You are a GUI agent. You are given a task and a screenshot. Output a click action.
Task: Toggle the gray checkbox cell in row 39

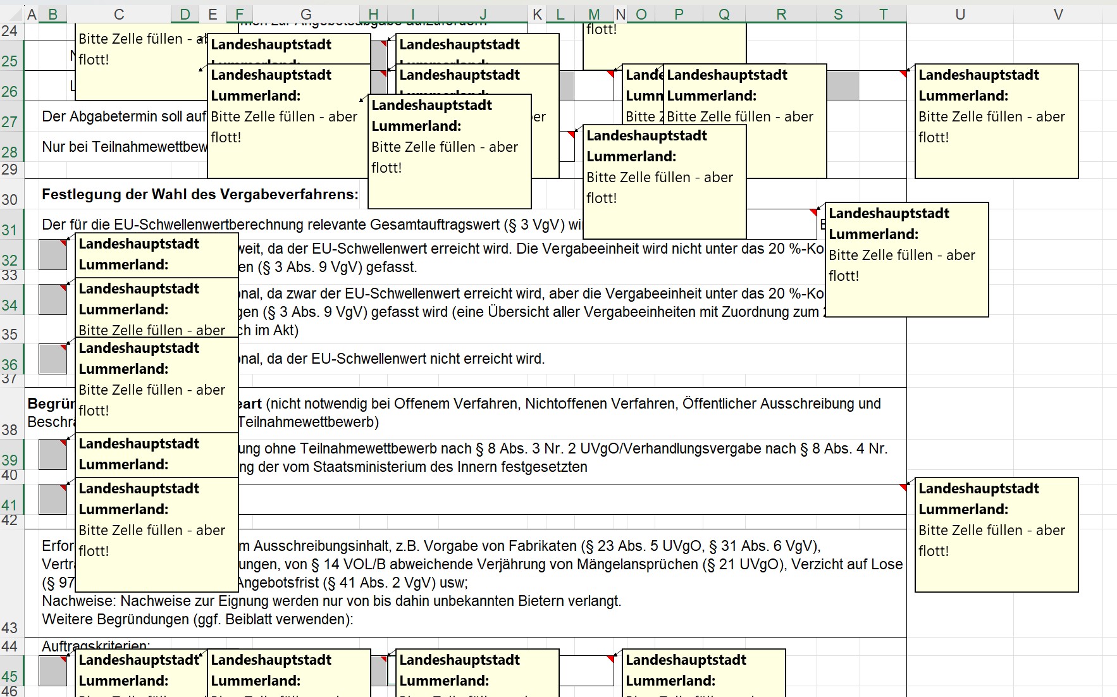(x=52, y=454)
